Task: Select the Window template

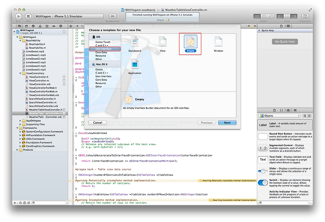Action: 218,44
